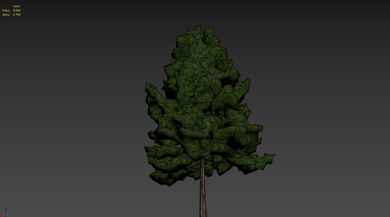
Task: Click the 'Verts:' statistics label
Action: click(6, 15)
